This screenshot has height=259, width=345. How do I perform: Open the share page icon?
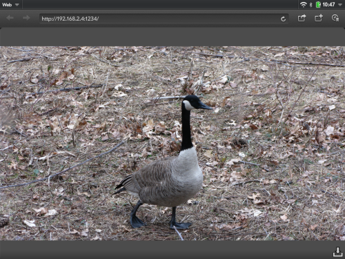click(302, 18)
